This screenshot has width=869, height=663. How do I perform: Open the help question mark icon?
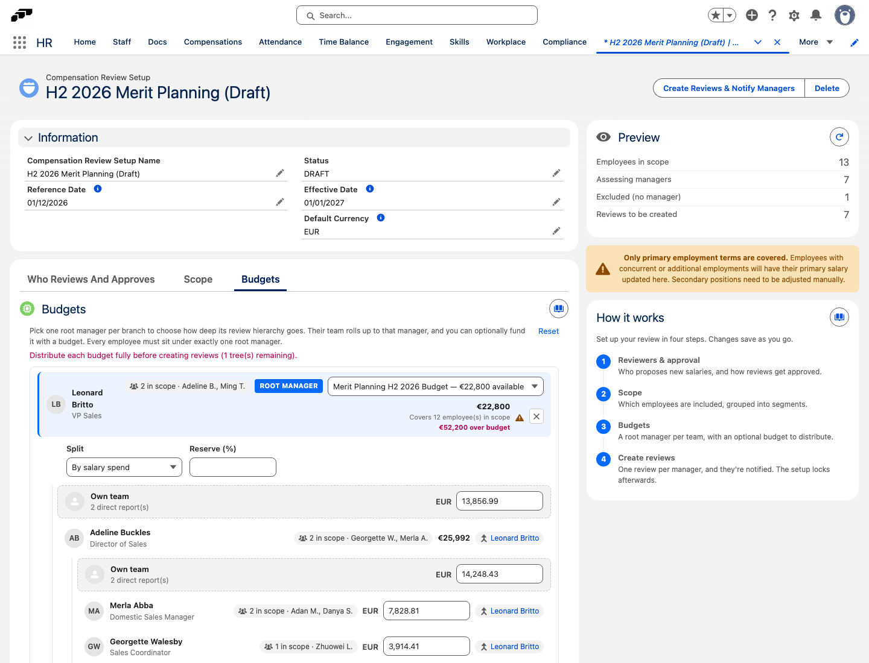772,15
